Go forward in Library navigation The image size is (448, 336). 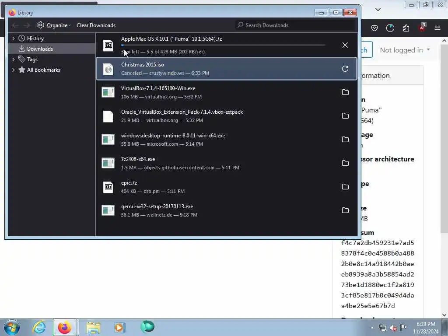point(27,25)
